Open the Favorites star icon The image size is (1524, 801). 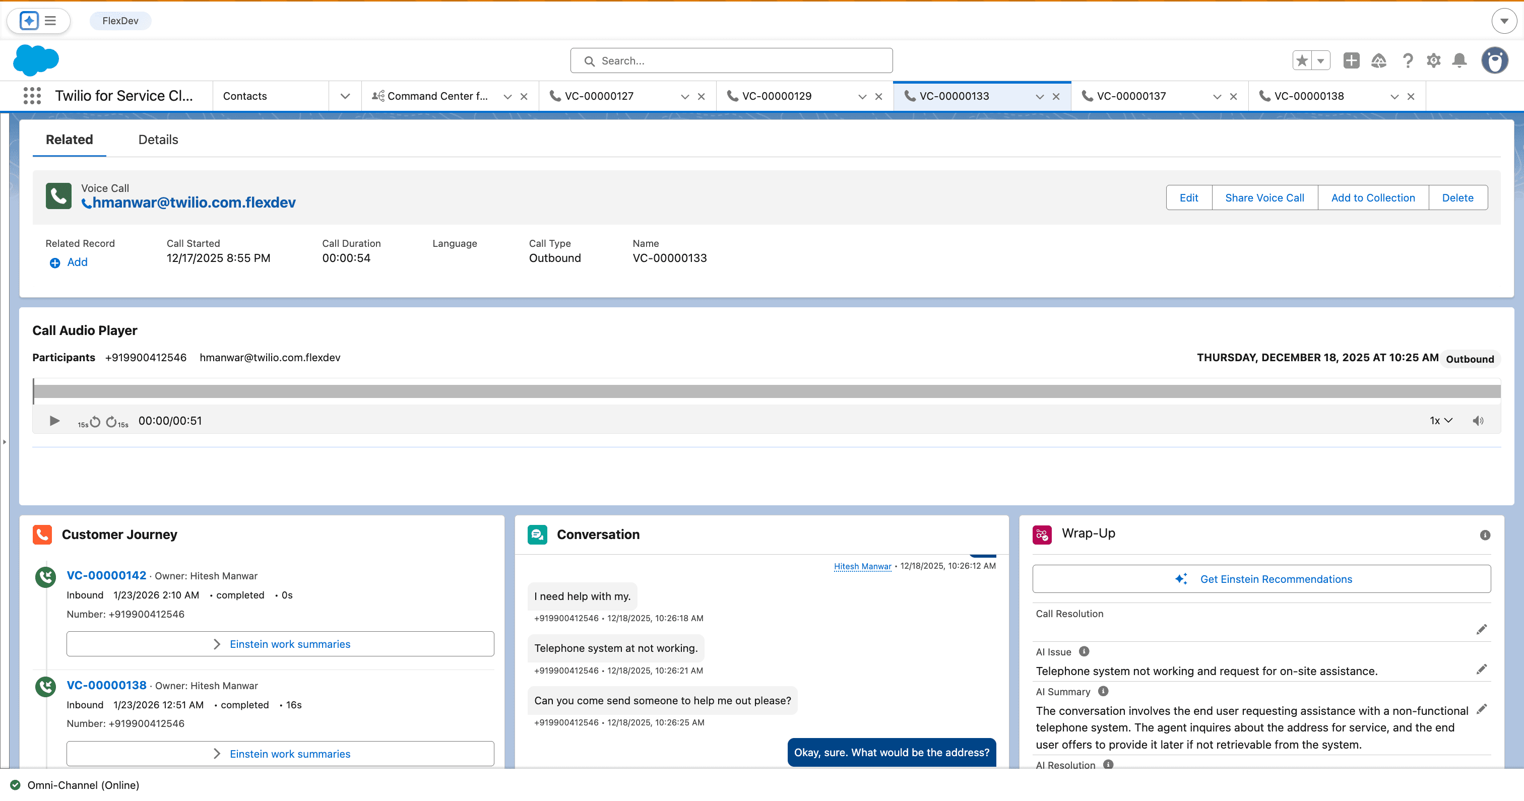coord(1302,60)
